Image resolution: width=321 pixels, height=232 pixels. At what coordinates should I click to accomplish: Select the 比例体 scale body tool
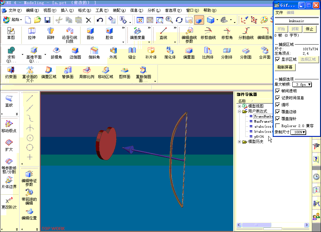click(x=208, y=53)
